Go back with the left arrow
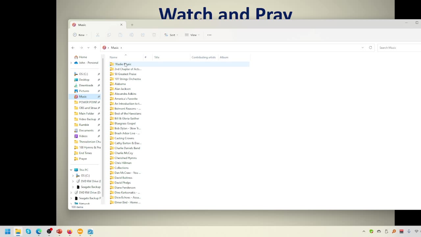Screen dimensions: 421x237 (73, 48)
